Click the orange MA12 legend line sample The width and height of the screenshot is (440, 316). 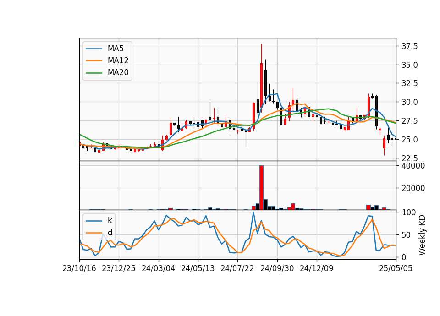click(x=94, y=60)
